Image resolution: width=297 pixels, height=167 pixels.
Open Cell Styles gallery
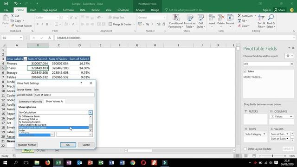[200, 21]
